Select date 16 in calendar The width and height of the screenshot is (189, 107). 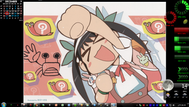[15, 11]
